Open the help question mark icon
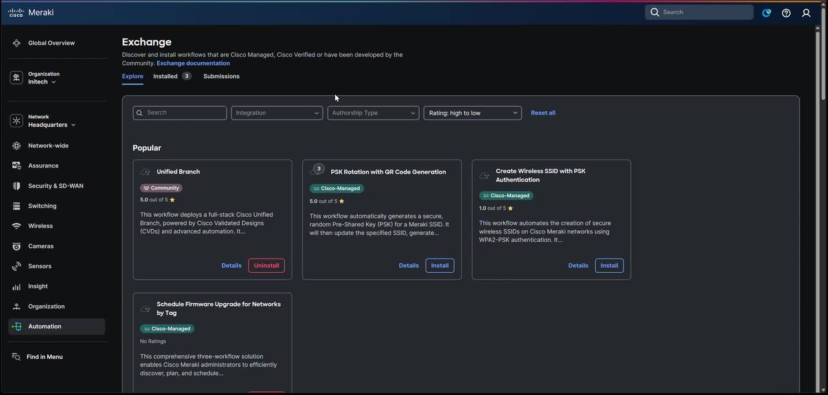Screen dimensions: 828x395 (786, 13)
